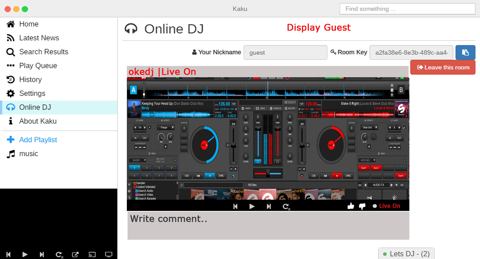
Task: Click the Online DJ headphones header icon
Action: click(131, 28)
